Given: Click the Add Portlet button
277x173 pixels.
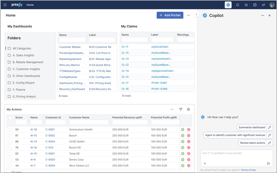Looking at the screenshot, I should point(170,15).
